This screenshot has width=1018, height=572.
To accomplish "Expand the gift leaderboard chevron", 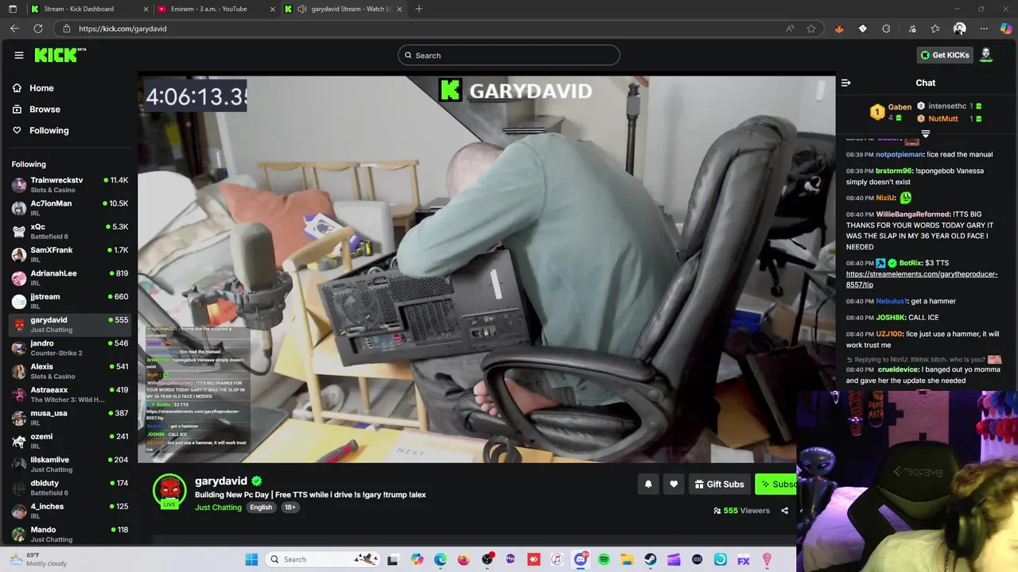I will pyautogui.click(x=926, y=133).
